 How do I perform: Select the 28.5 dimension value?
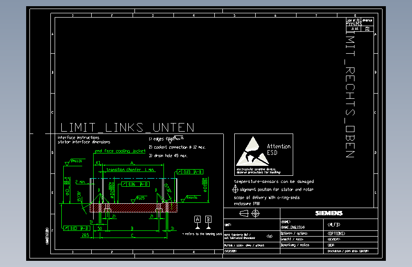(86, 236)
